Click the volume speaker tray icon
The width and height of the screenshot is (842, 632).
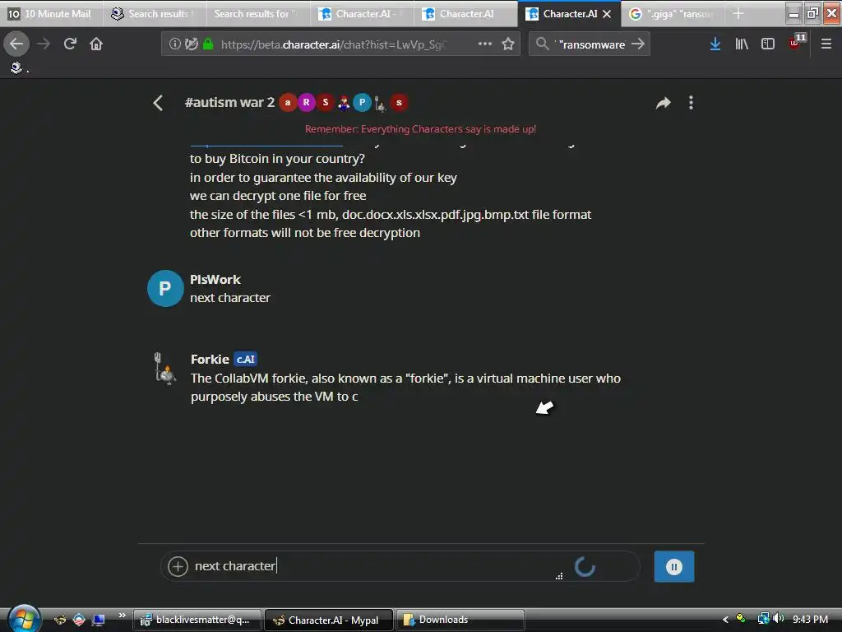pyautogui.click(x=779, y=619)
